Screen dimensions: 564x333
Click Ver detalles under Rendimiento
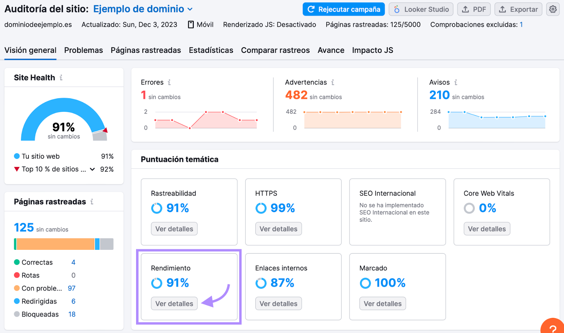point(174,303)
